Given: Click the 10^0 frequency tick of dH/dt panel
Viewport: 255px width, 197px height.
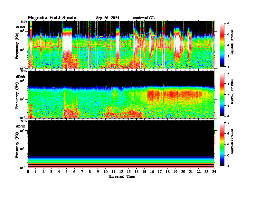Looking at the screenshot, I should point(22,50).
